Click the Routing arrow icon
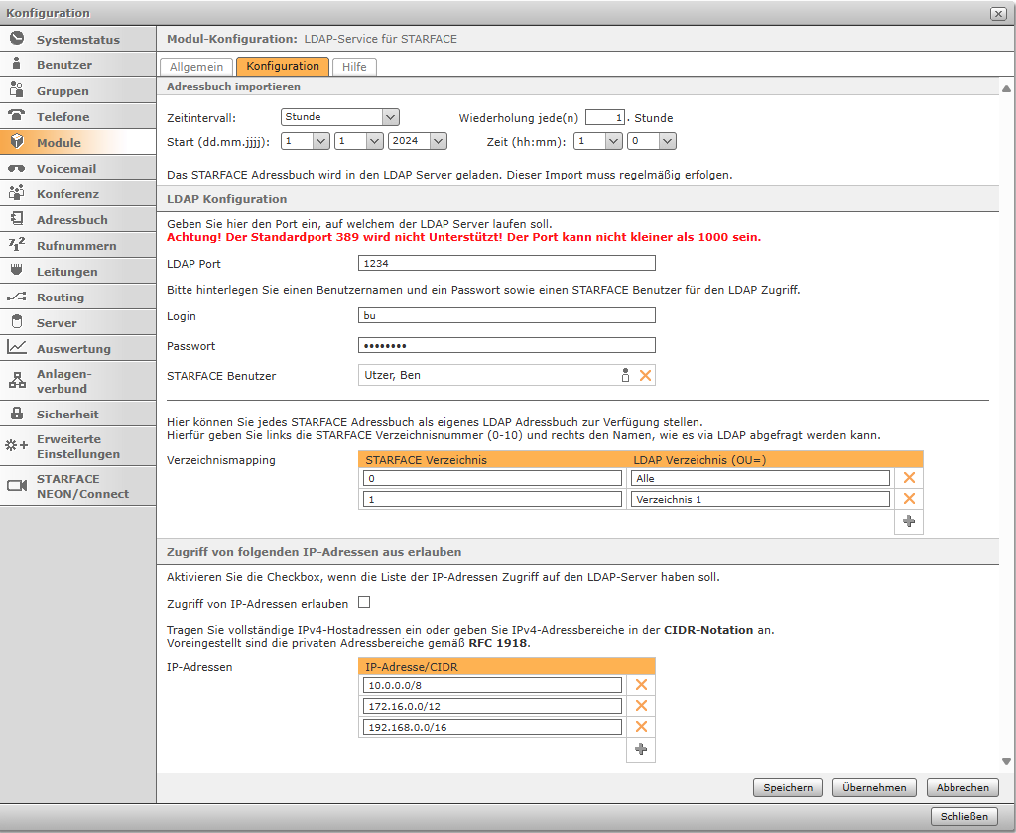1016x833 pixels. pyautogui.click(x=17, y=297)
